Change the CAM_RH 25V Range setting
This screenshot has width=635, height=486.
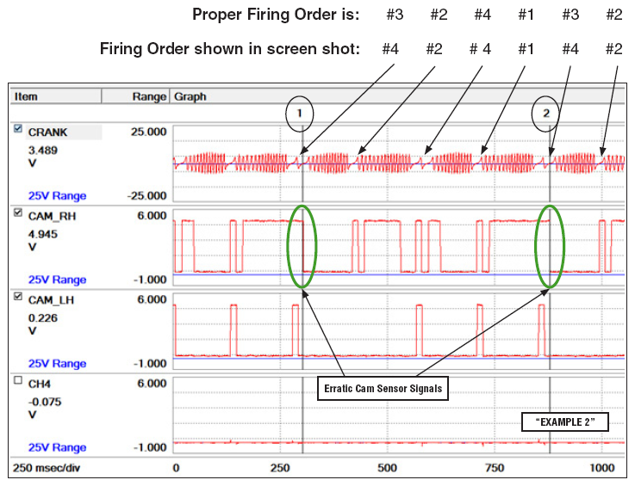click(x=57, y=280)
